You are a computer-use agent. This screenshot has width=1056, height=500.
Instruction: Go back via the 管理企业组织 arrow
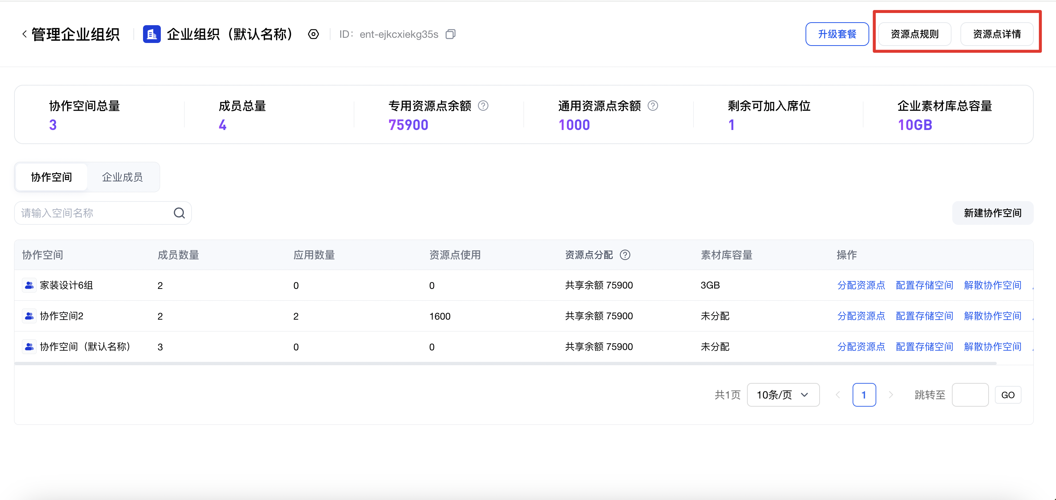coord(24,34)
